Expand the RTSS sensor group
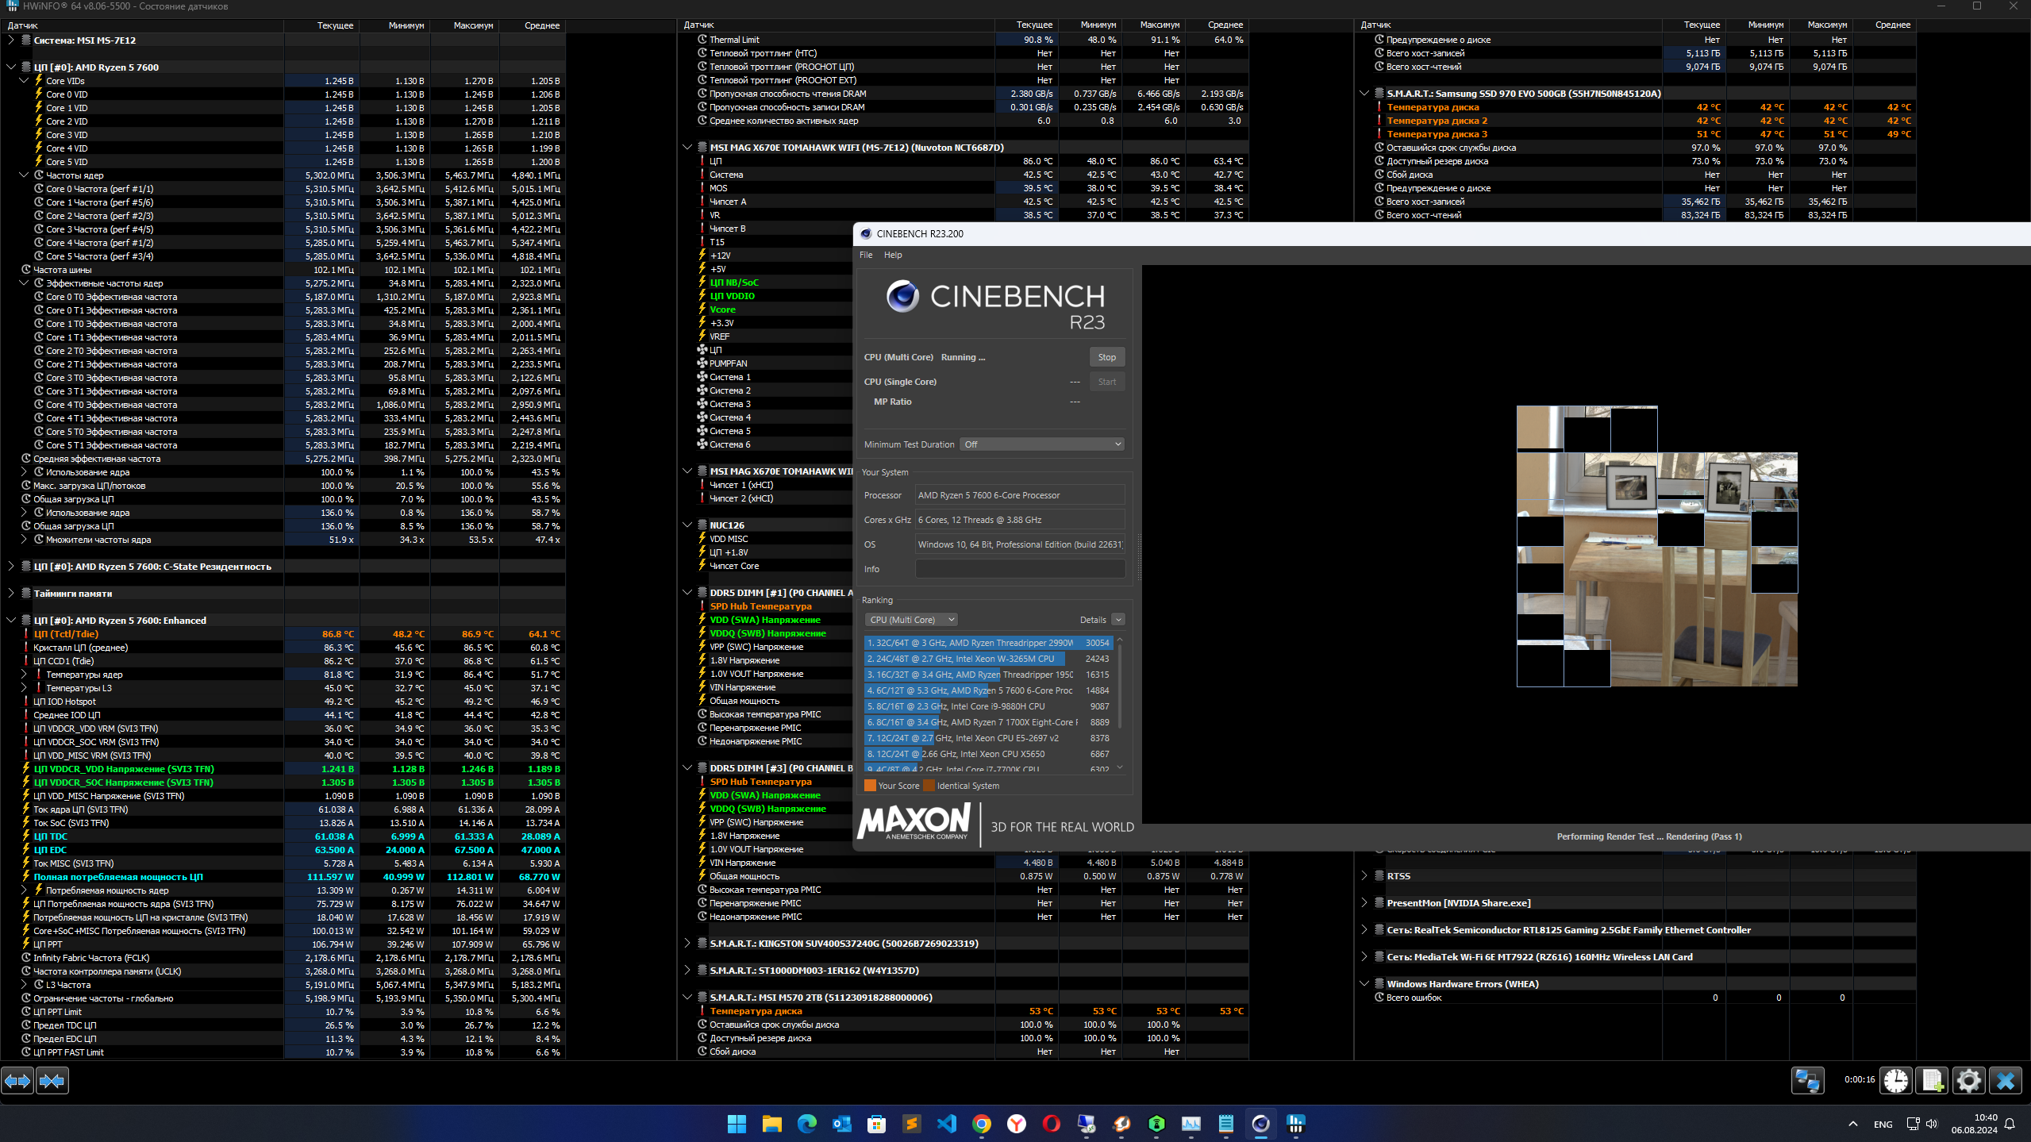The height and width of the screenshot is (1142, 2031). coord(1364,876)
